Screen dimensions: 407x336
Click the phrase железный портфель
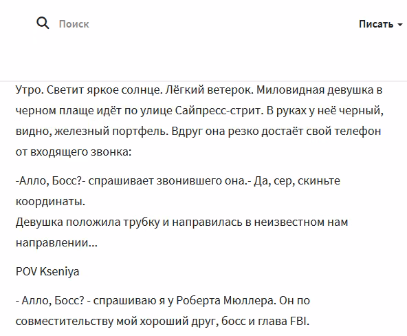point(111,131)
